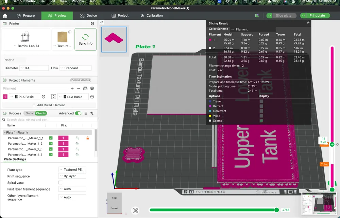Toggle Advanced mode switch
This screenshot has height=218, width=340.
[x=78, y=113]
